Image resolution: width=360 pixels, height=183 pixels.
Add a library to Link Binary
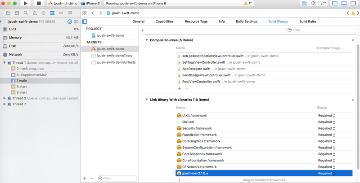180,180
